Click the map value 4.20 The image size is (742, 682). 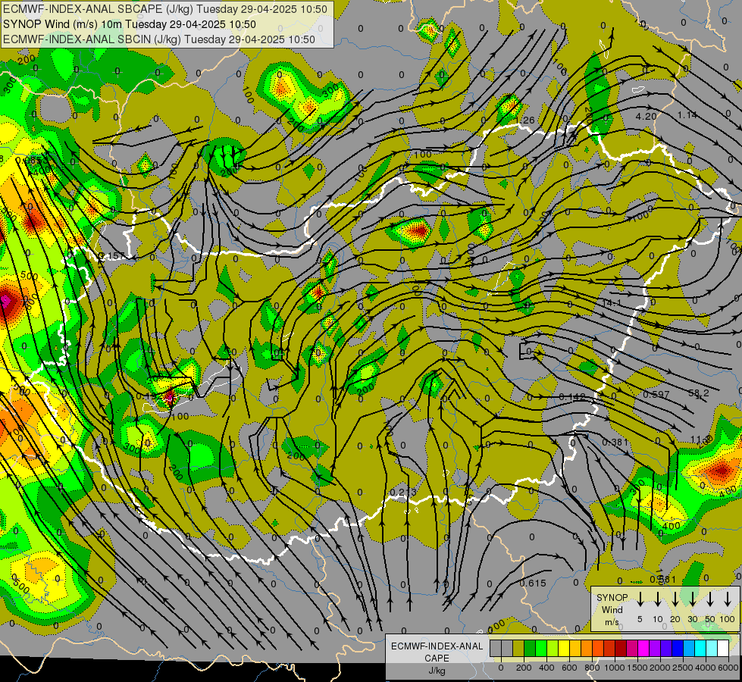646,117
